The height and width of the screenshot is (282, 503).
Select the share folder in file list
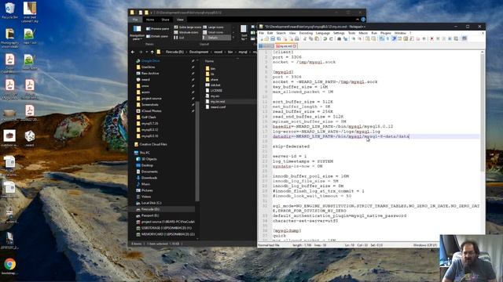pyautogui.click(x=211, y=79)
